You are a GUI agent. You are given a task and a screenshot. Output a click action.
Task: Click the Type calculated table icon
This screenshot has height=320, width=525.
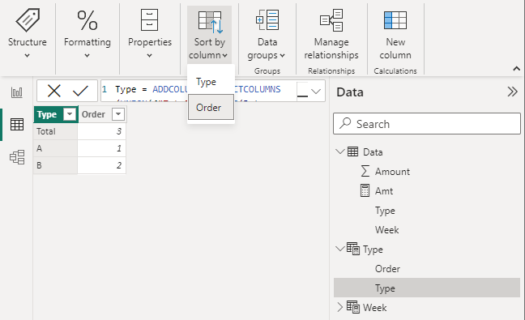click(353, 249)
